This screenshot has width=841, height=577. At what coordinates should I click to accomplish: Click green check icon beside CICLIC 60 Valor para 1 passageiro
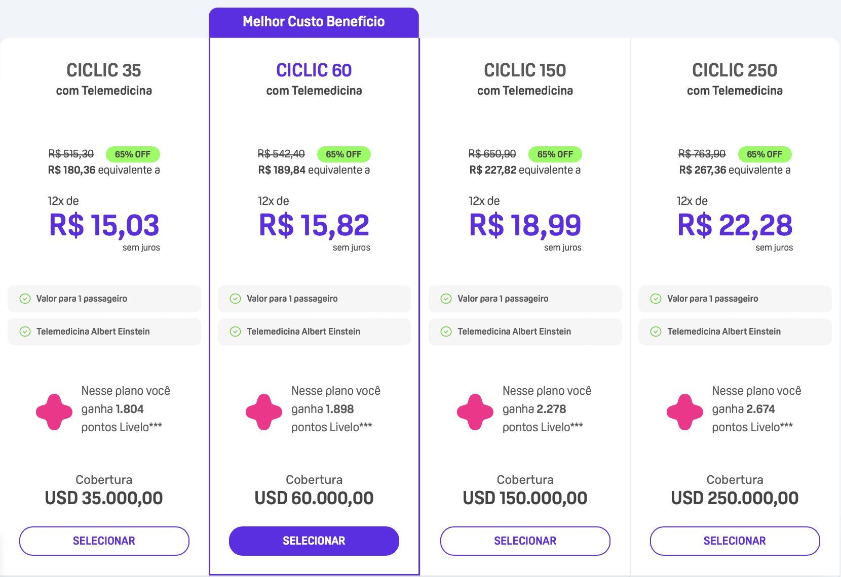235,299
